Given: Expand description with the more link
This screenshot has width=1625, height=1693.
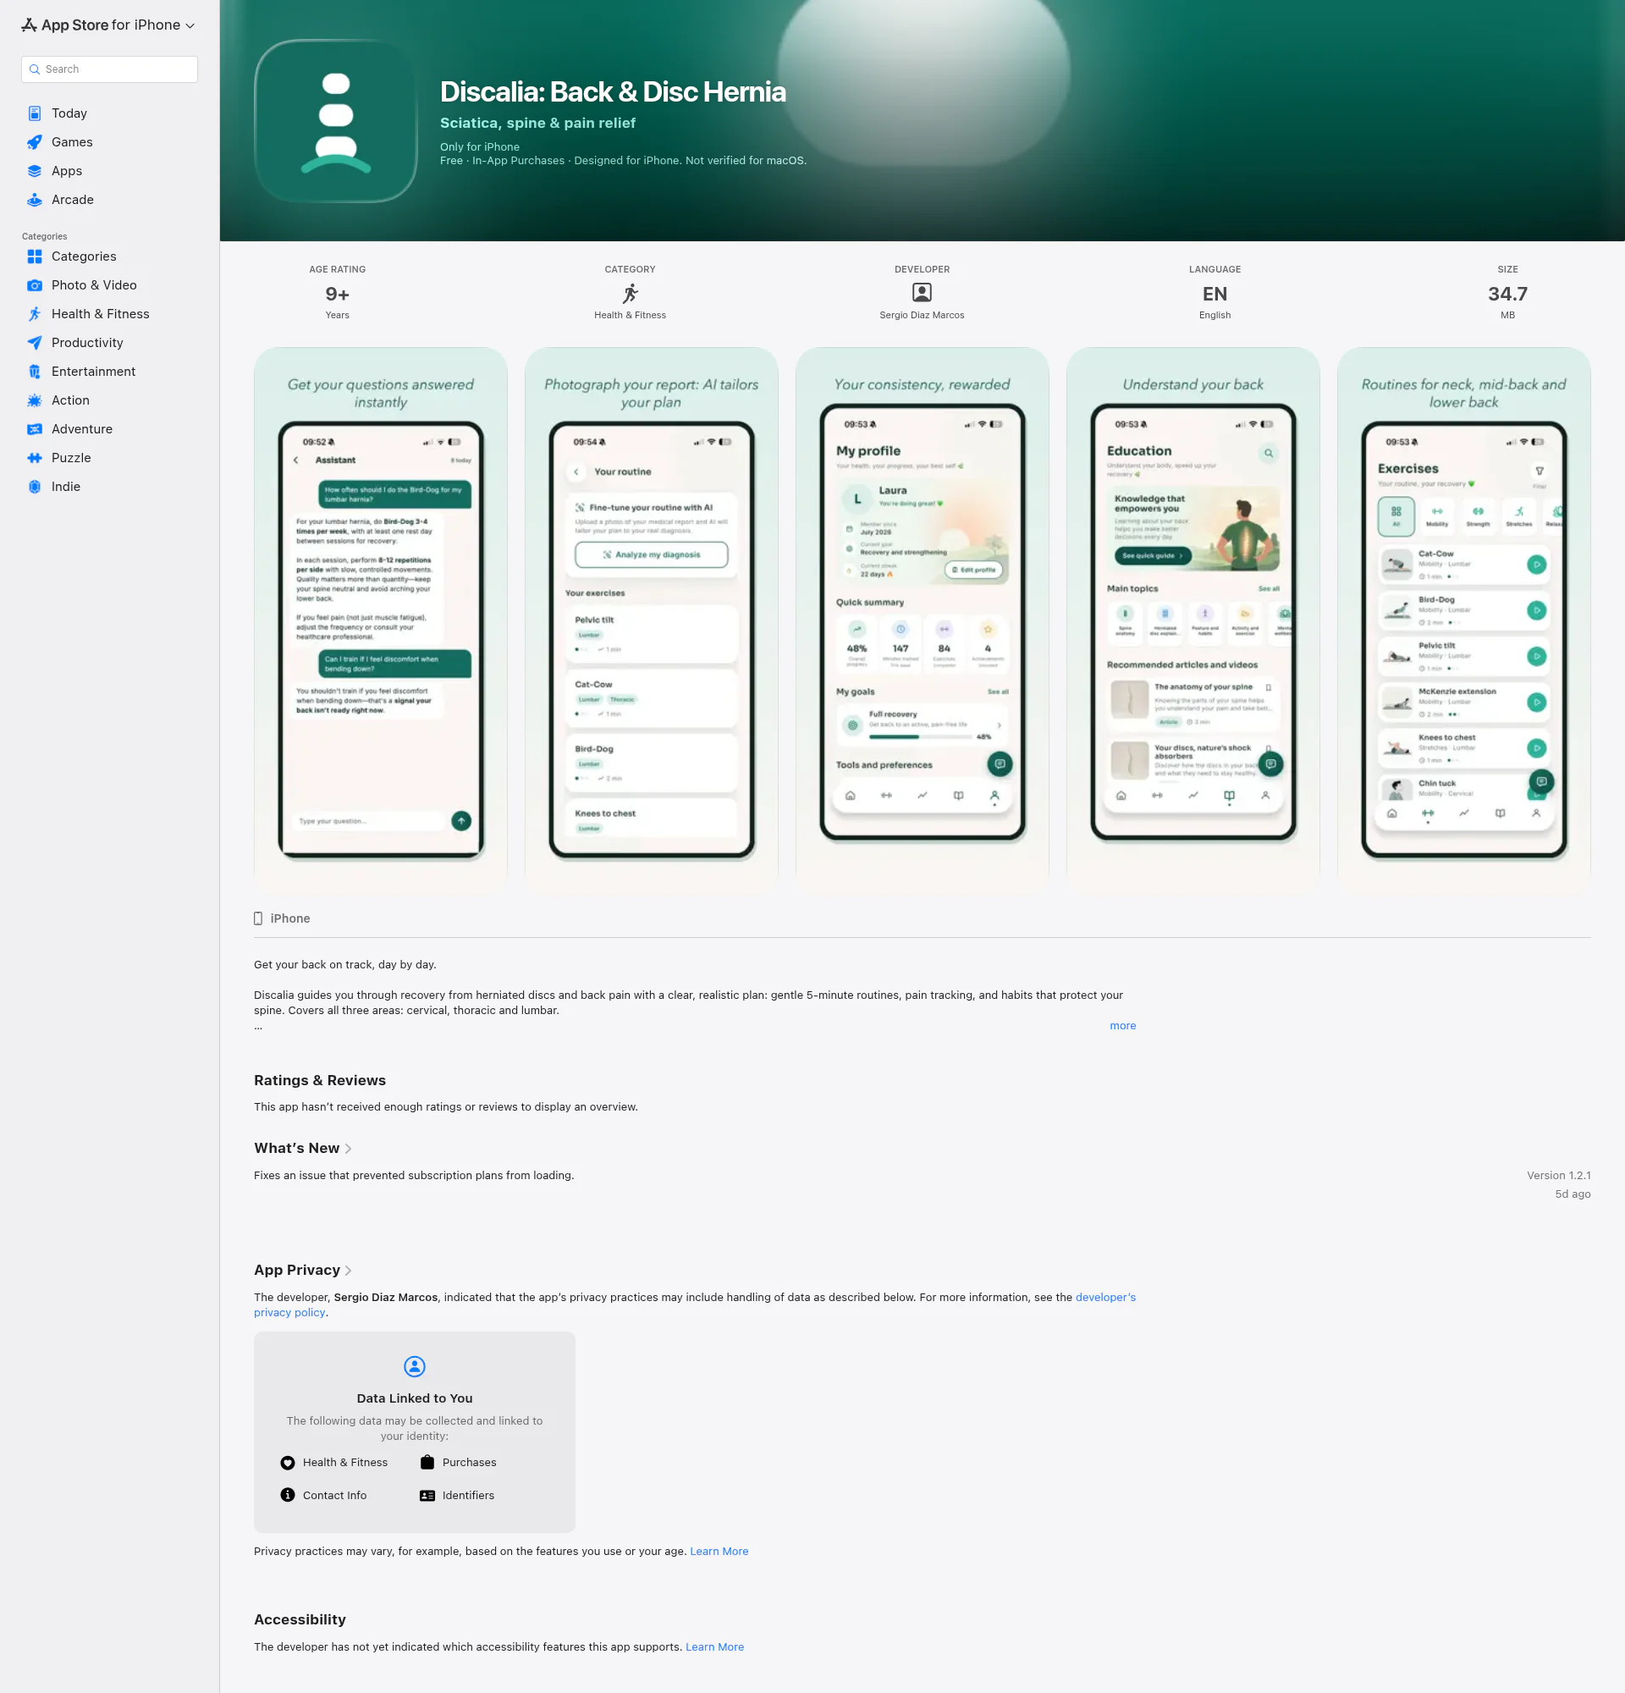Looking at the screenshot, I should tap(1122, 1025).
